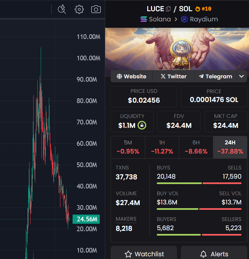Open the LUCE Twitter page
Screen dimensions: 249x259
click(173, 76)
